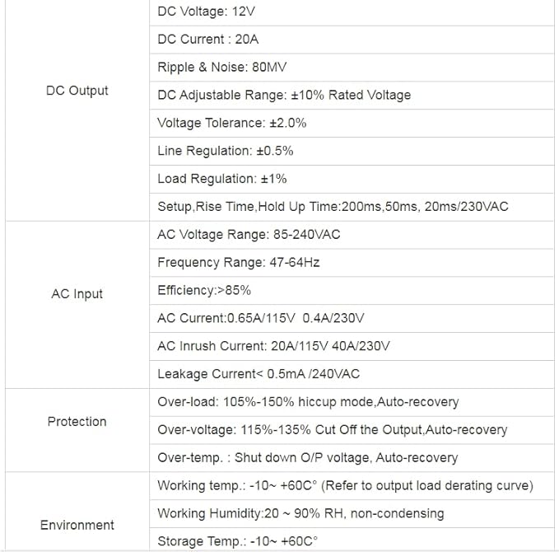Click the Leakage Current row text
This screenshot has height=552, width=559.
259,374
